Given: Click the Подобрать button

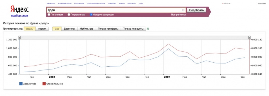Looking at the screenshot, I should 196,10.
